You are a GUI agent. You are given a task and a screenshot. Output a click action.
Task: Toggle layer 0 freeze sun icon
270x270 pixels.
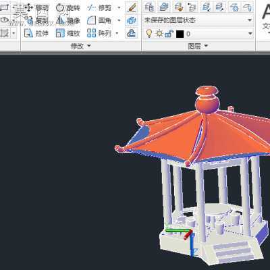coord(159,34)
